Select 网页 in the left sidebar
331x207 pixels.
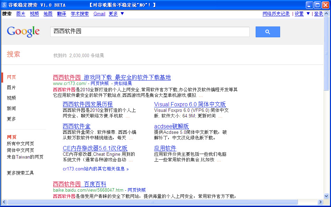[x=11, y=77]
